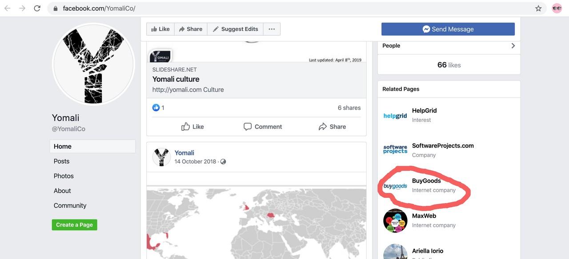Click the Yomali post avatar icon
The image size is (569, 259).
click(161, 157)
